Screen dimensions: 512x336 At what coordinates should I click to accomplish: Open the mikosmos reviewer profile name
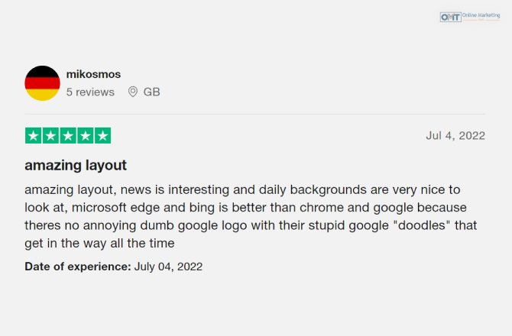tap(93, 74)
